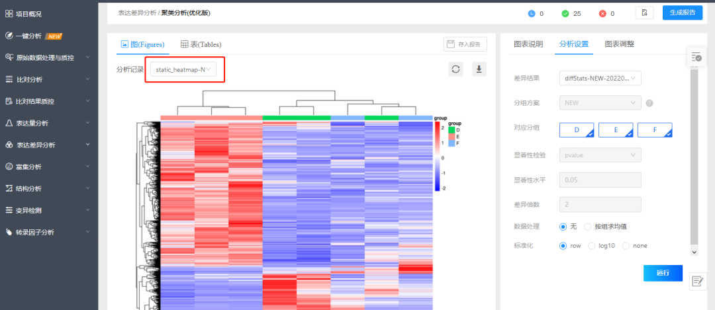Toggle group F selection
Viewport: 715px width, 310px height.
(655, 130)
